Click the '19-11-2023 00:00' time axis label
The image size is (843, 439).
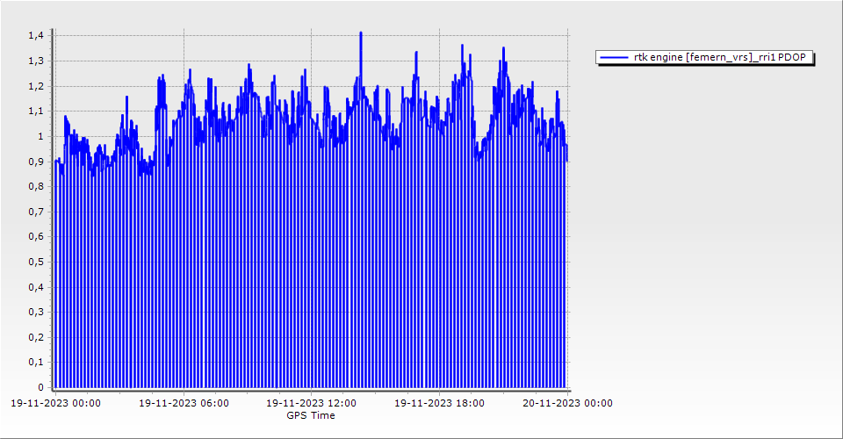pos(55,404)
